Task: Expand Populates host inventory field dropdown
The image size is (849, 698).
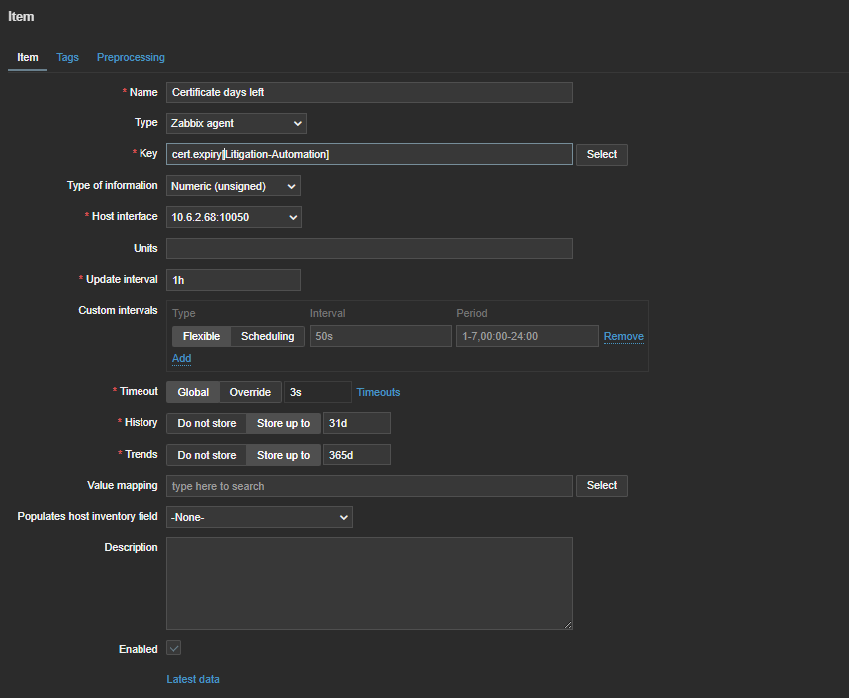Action: pos(259,517)
